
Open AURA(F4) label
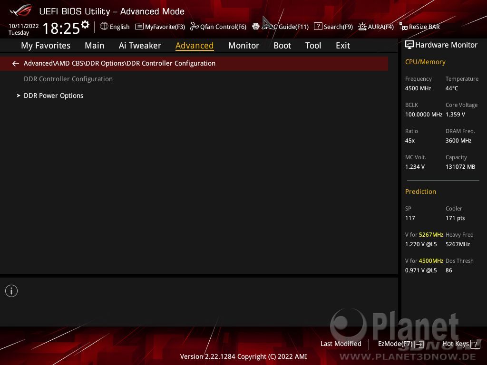(381, 27)
